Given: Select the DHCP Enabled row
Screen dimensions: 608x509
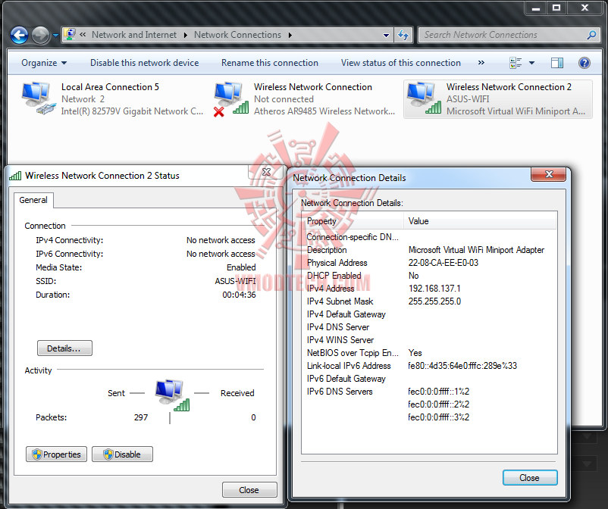Looking at the screenshot, I should (429, 276).
